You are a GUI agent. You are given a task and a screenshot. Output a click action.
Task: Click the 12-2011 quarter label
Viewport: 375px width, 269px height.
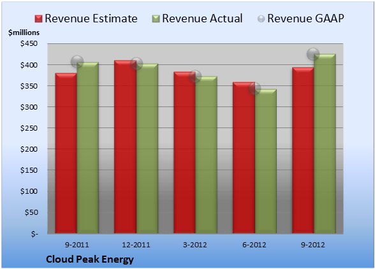136,245
